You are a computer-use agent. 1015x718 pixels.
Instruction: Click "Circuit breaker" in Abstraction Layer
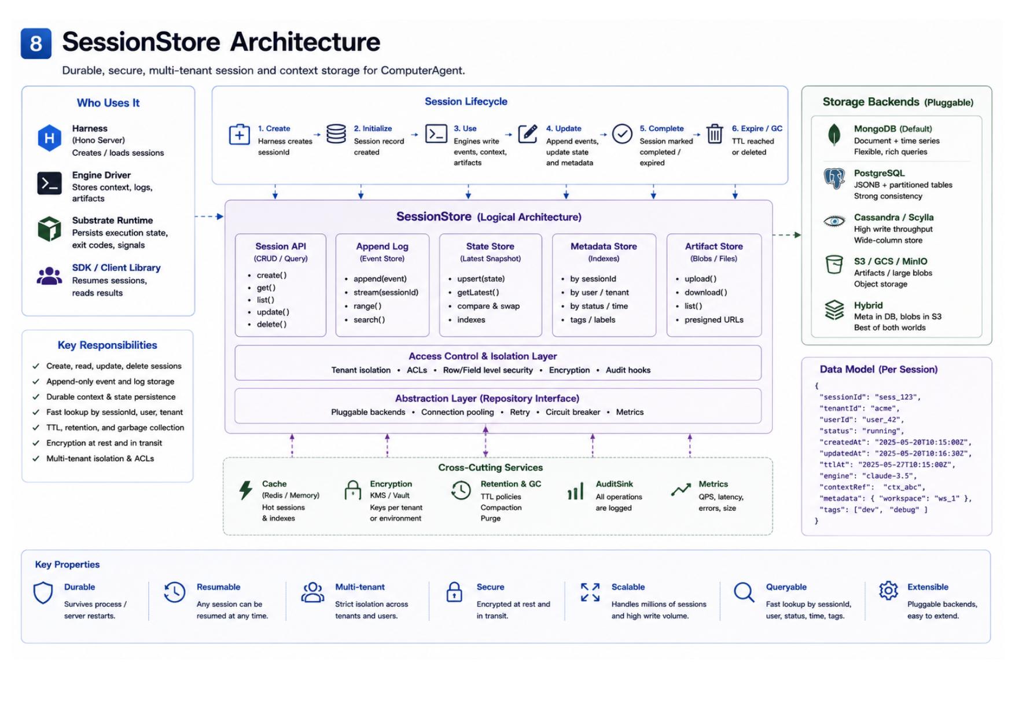point(572,413)
